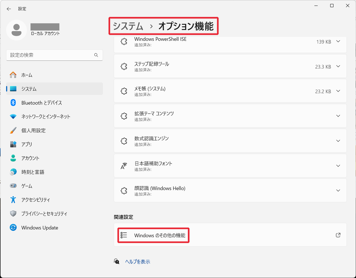
Task: Click the Windows Update sync icon
Action: [13, 228]
